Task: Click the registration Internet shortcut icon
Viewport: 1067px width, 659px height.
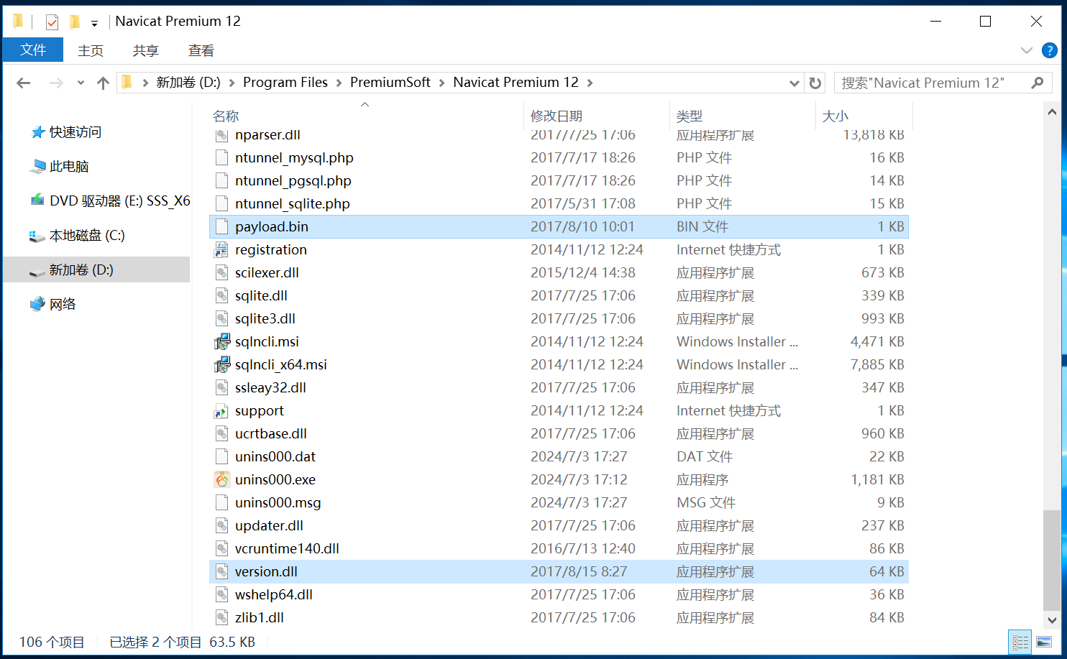Action: (x=222, y=249)
